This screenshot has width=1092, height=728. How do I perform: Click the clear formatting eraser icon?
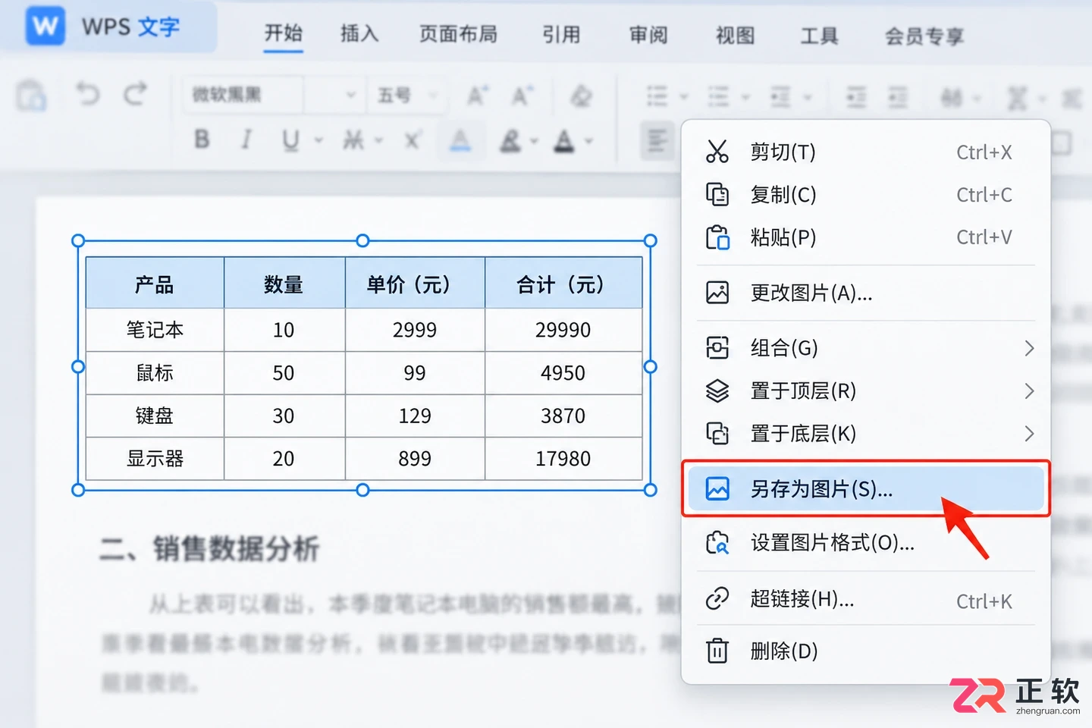581,96
